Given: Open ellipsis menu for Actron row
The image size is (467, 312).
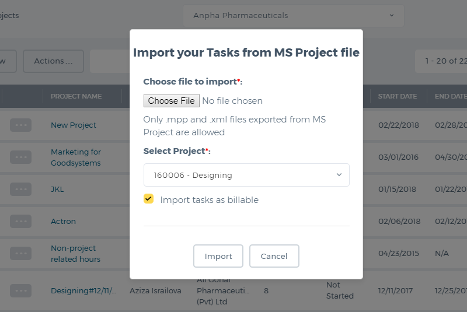Looking at the screenshot, I should pos(20,221).
